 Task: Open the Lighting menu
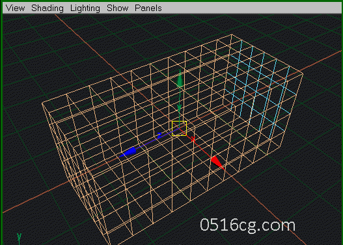click(85, 8)
